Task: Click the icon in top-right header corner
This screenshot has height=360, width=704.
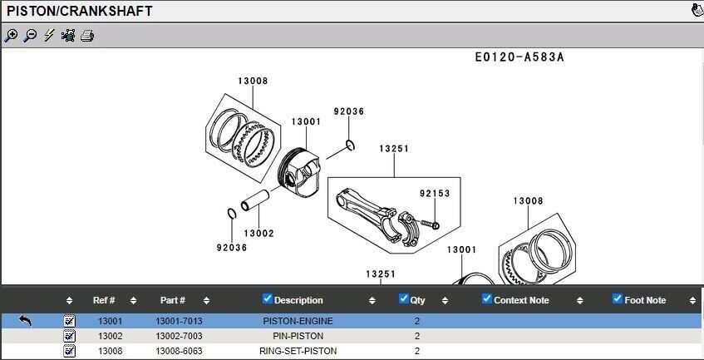Action: 696,11
